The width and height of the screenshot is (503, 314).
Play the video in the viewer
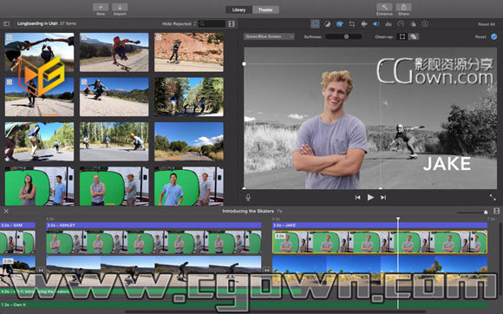pos(370,198)
